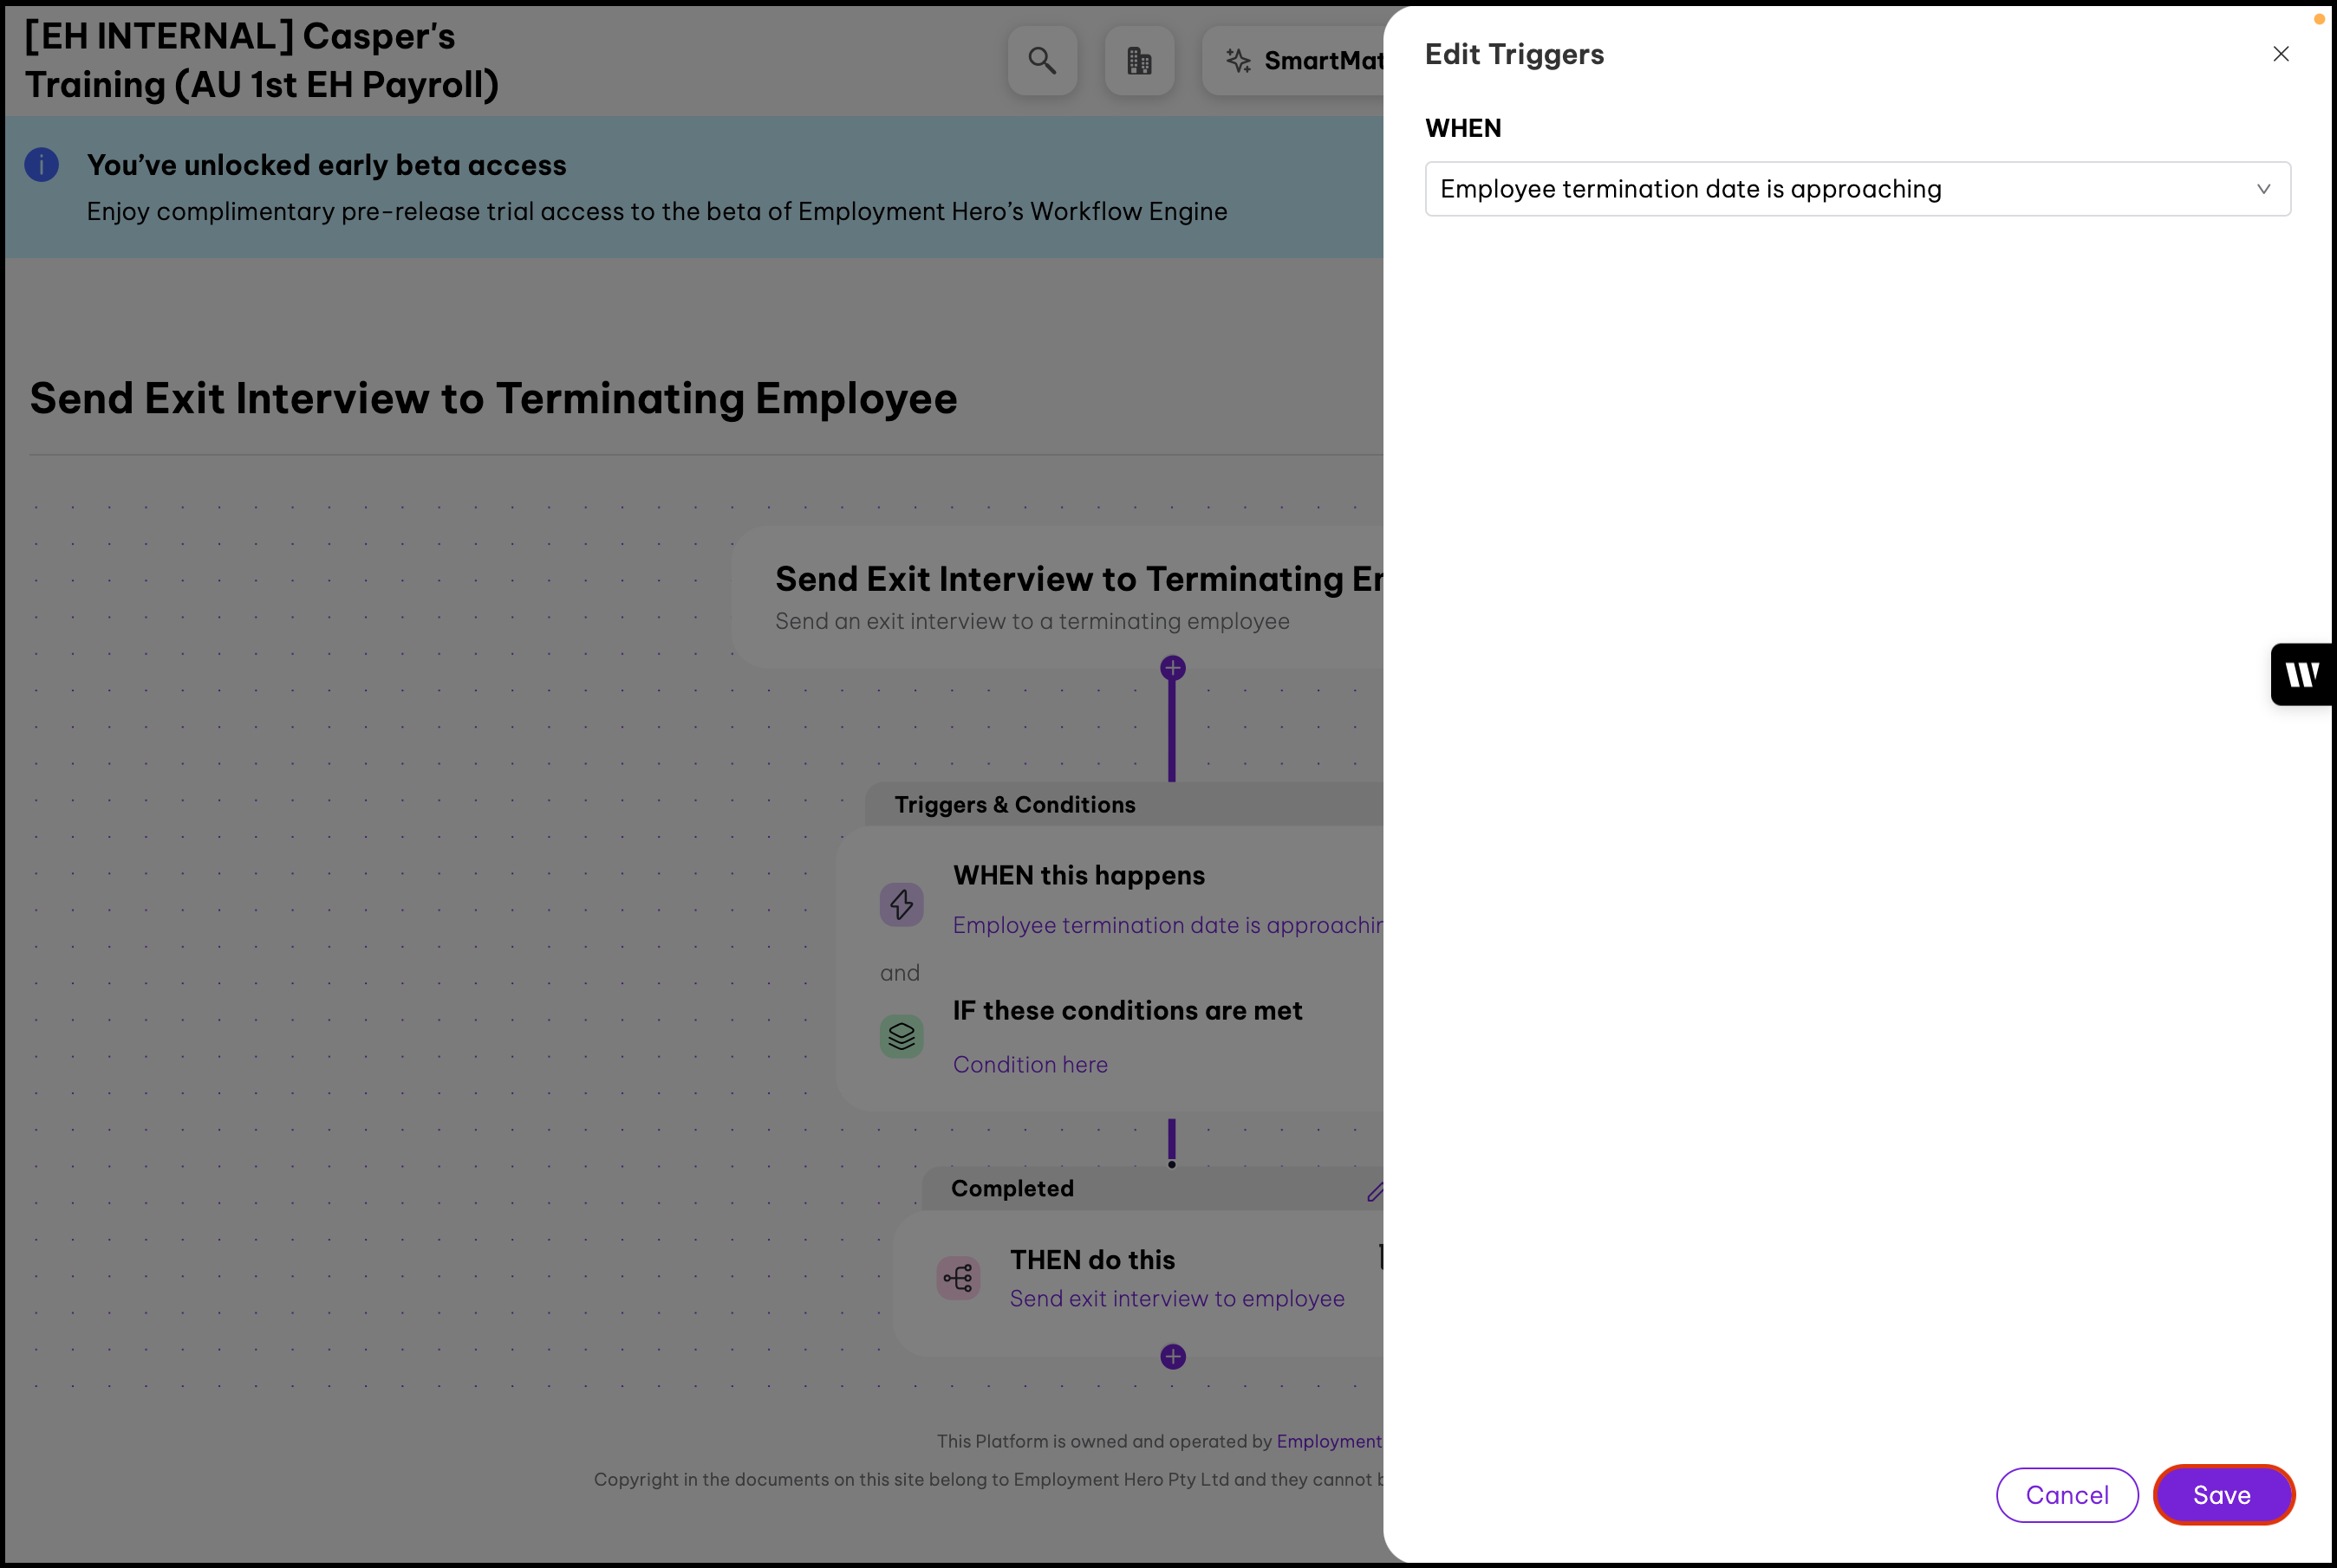Click the lightning trigger icon
The image size is (2337, 1568).
tap(902, 904)
